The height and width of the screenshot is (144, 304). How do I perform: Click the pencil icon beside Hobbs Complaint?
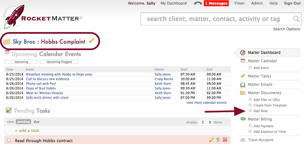tap(92, 41)
